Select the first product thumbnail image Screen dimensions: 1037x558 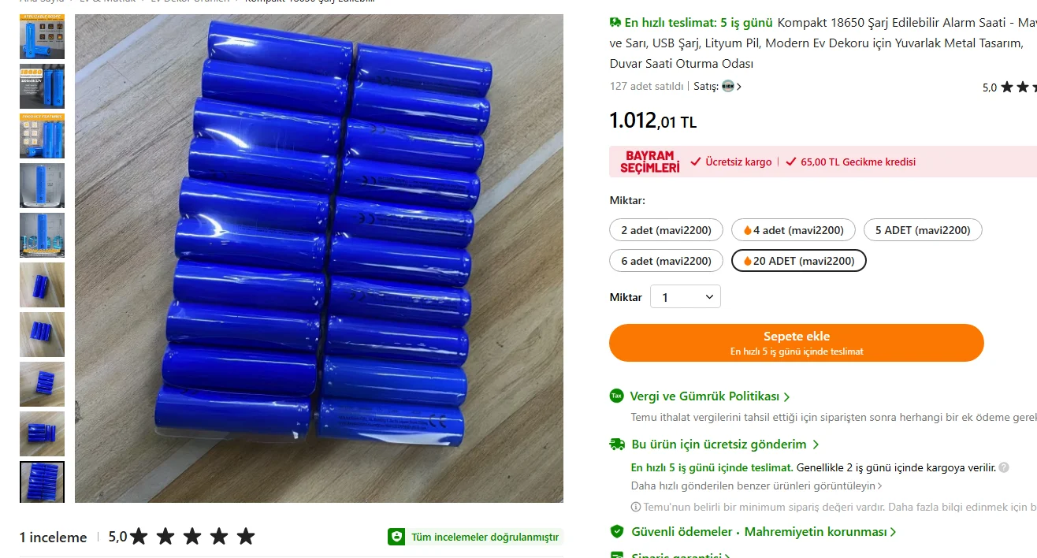(x=42, y=36)
